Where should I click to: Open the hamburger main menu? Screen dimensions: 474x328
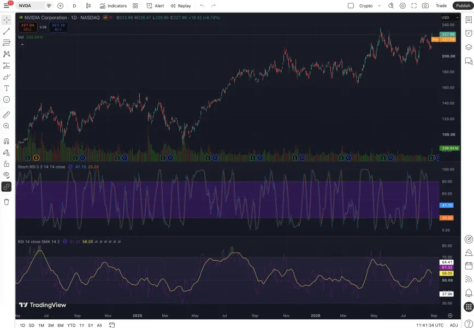pos(7,5)
